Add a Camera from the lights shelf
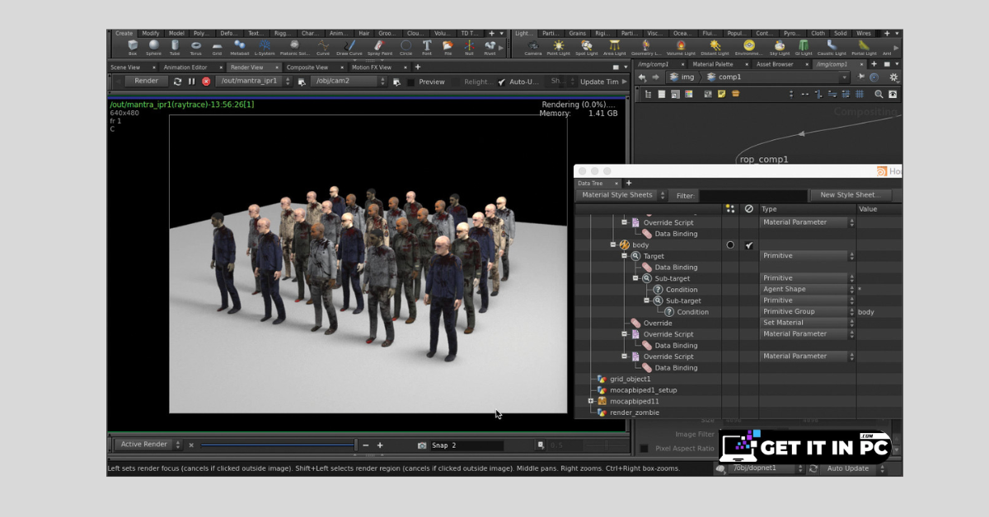This screenshot has height=517, width=989. pos(533,47)
